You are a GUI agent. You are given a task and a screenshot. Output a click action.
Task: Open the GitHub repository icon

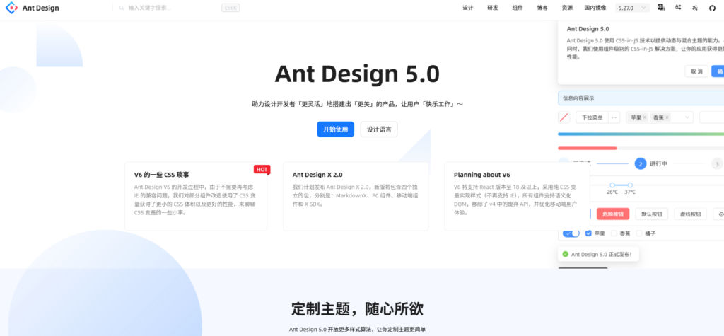click(x=712, y=8)
